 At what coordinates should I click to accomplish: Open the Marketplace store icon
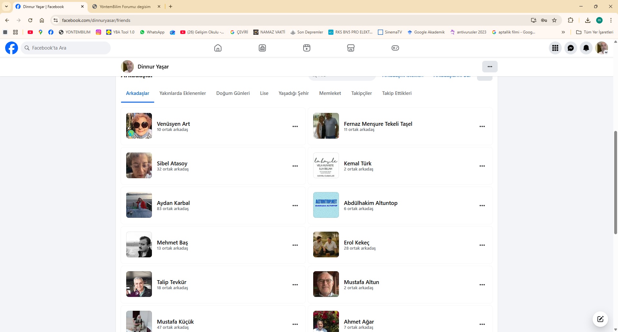[351, 48]
